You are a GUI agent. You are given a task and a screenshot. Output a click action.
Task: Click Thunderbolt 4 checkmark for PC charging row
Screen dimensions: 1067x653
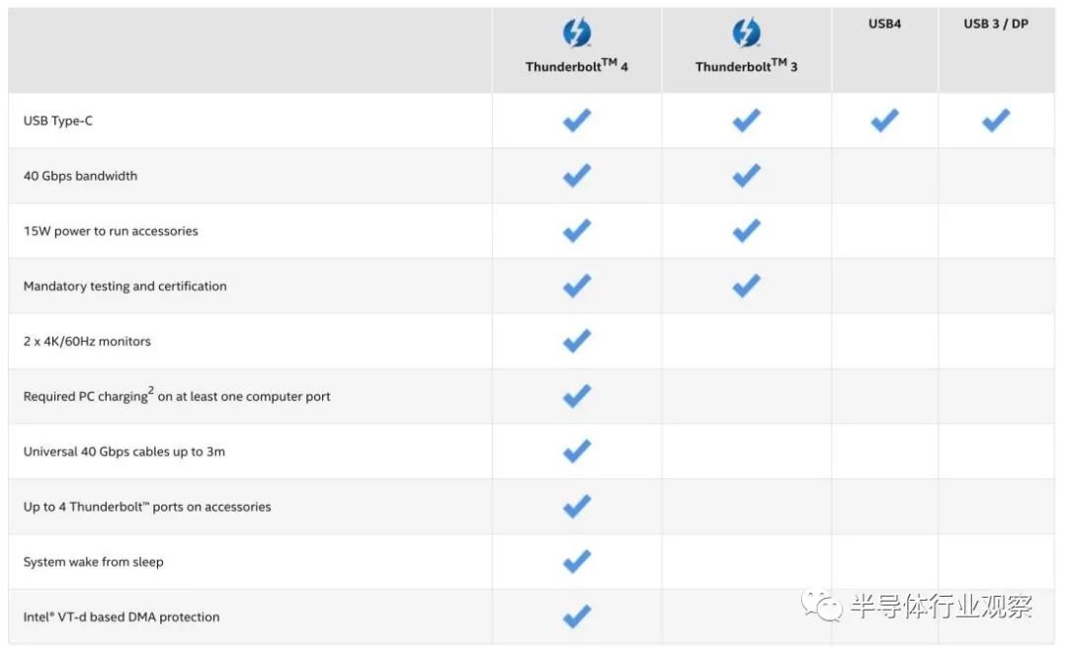[x=577, y=397]
